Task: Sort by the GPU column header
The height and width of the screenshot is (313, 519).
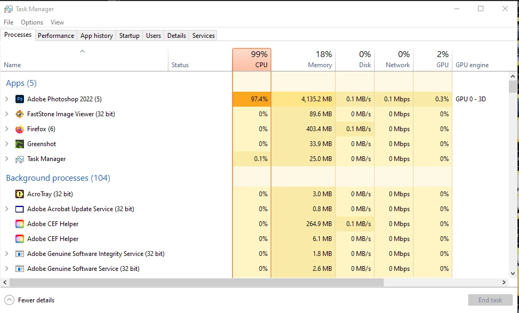Action: click(433, 60)
